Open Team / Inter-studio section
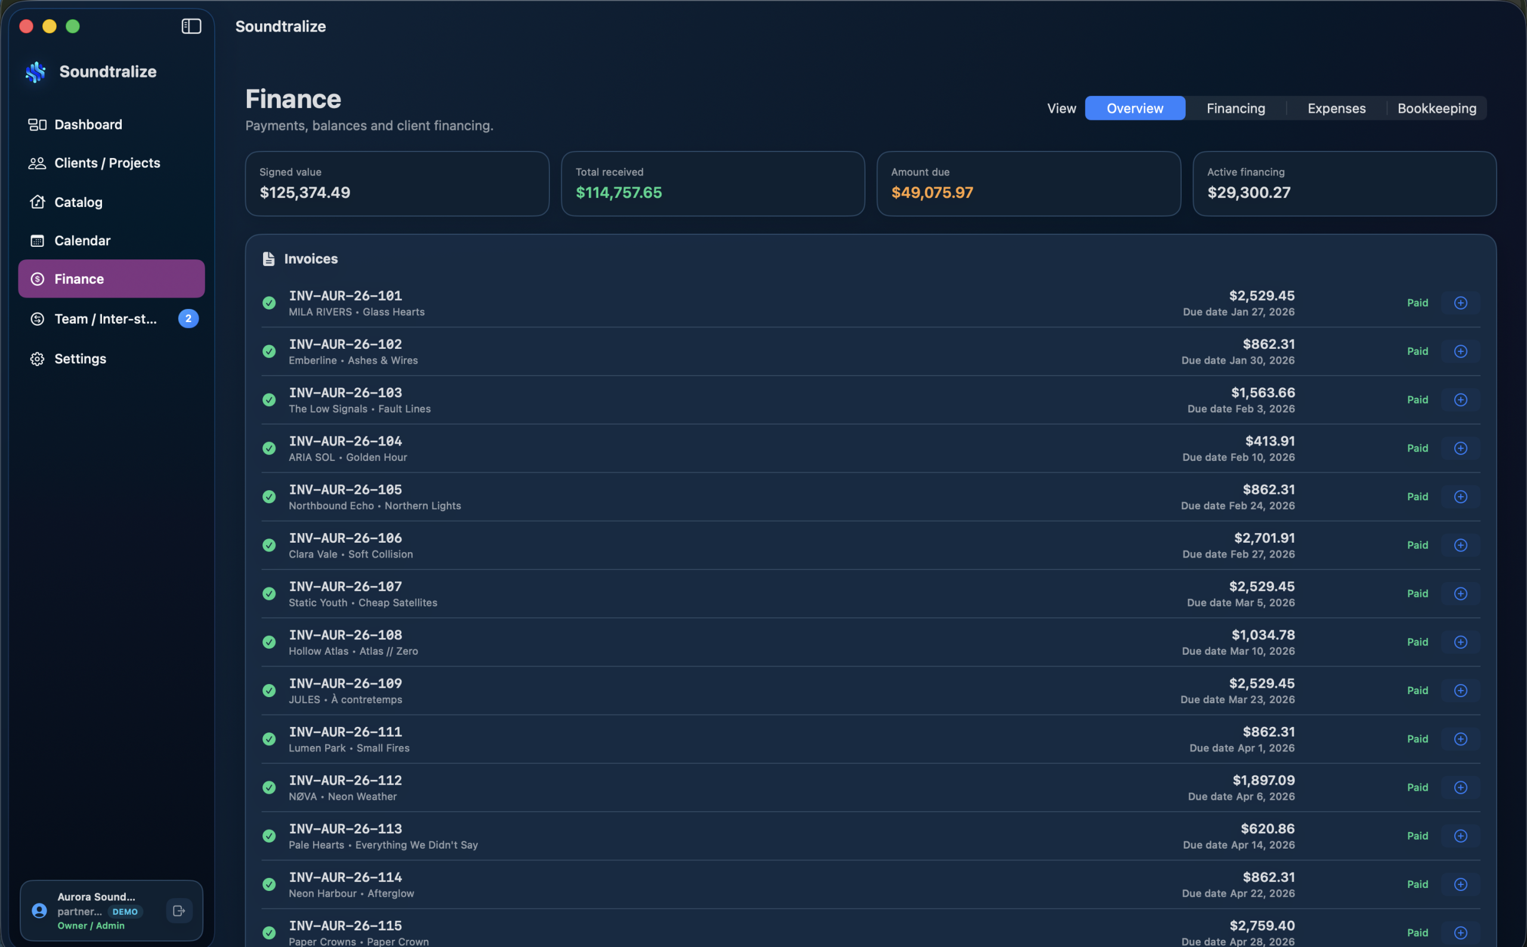Image resolution: width=1527 pixels, height=947 pixels. [x=112, y=319]
